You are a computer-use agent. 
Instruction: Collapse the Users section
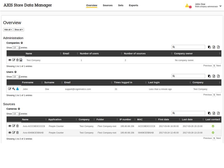point(15,72)
